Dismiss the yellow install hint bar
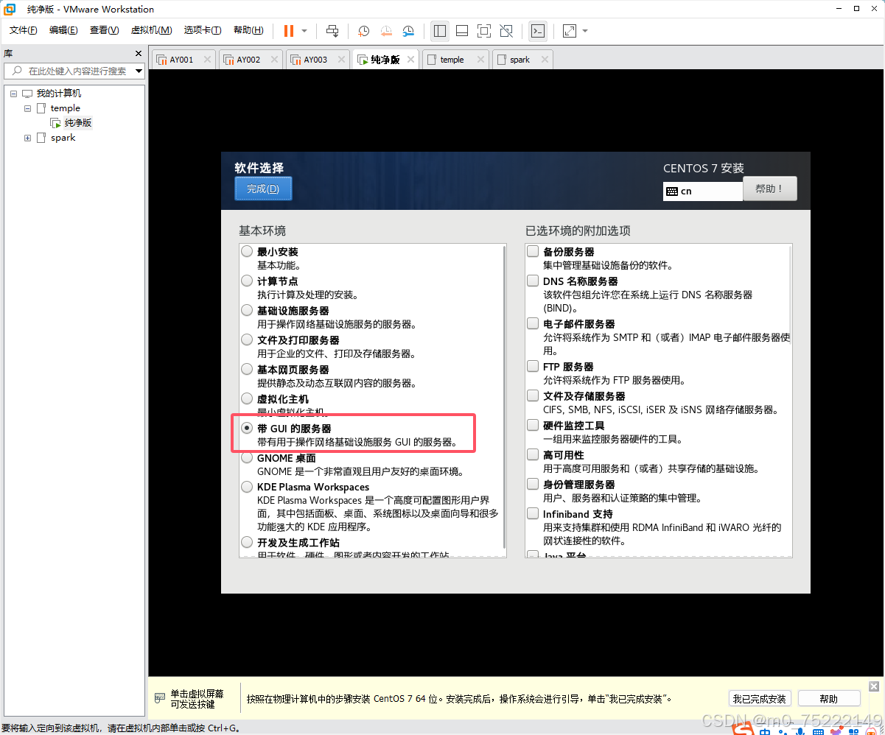The height and width of the screenshot is (735, 885). [874, 686]
